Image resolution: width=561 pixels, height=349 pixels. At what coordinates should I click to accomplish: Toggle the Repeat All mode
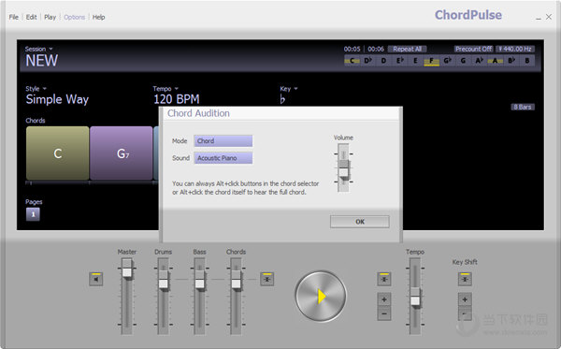click(407, 49)
